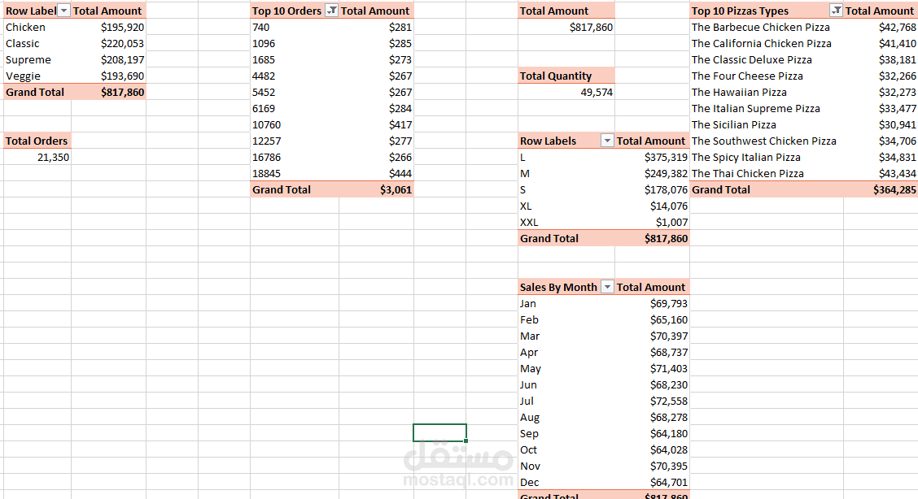Select the Total Quantity header cell
The height and width of the screenshot is (499, 918).
point(566,76)
